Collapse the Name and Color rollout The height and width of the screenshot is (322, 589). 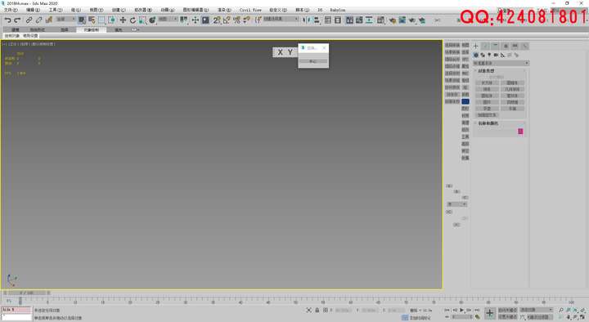488,123
